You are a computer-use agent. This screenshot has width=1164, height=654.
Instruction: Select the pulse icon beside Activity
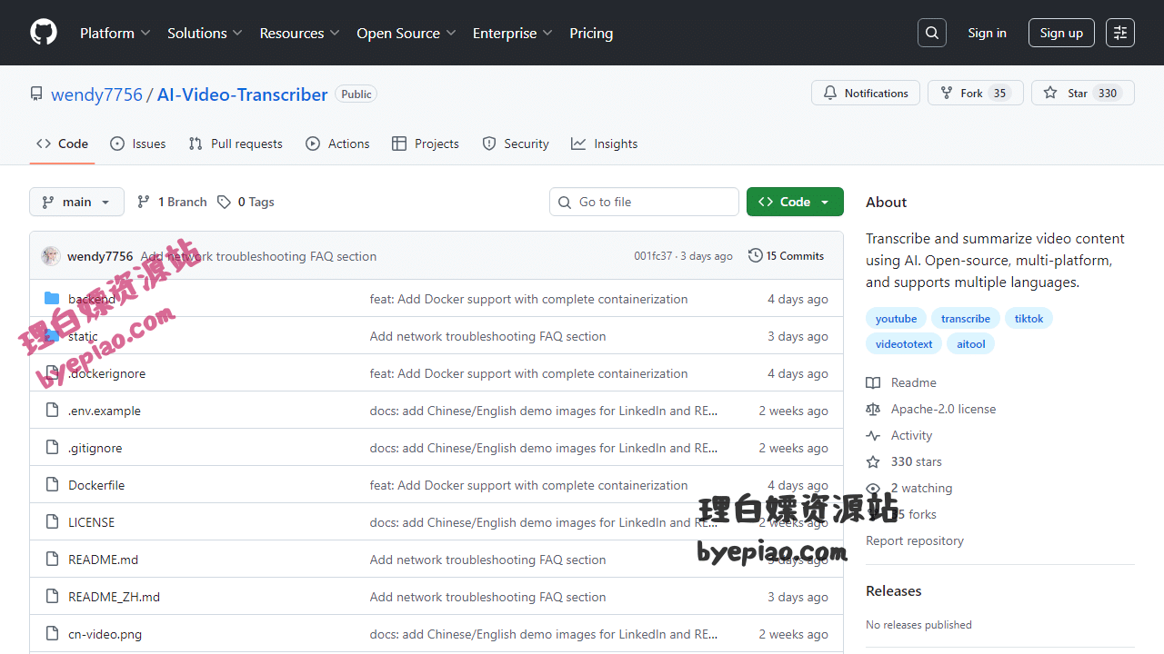click(873, 436)
